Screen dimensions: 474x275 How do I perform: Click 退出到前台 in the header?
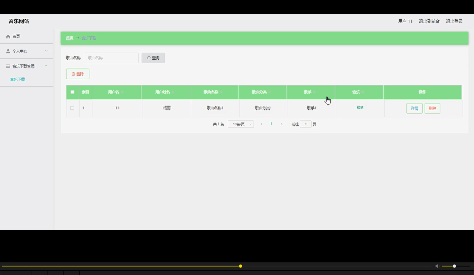(x=429, y=21)
